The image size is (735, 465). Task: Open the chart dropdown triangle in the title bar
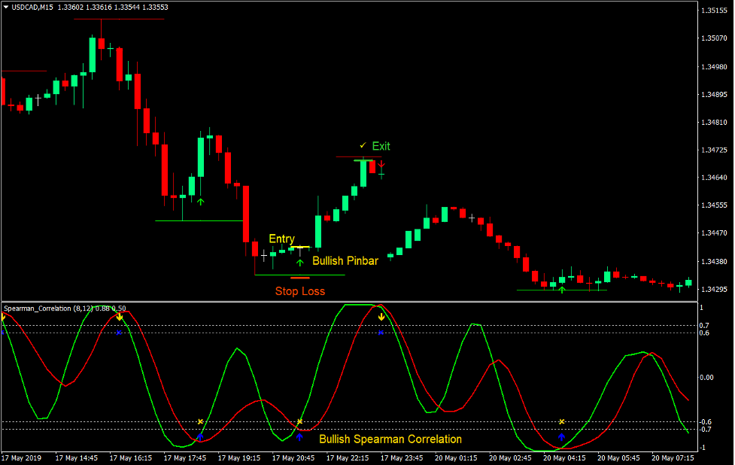pyautogui.click(x=6, y=6)
